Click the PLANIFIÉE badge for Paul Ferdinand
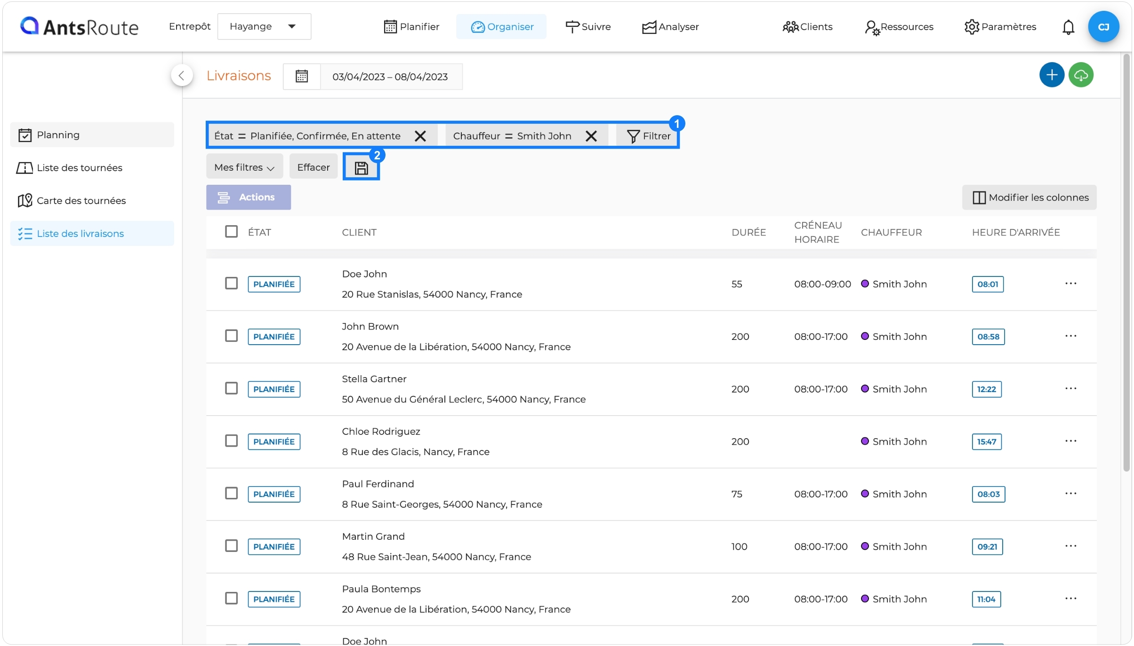 [x=274, y=494]
